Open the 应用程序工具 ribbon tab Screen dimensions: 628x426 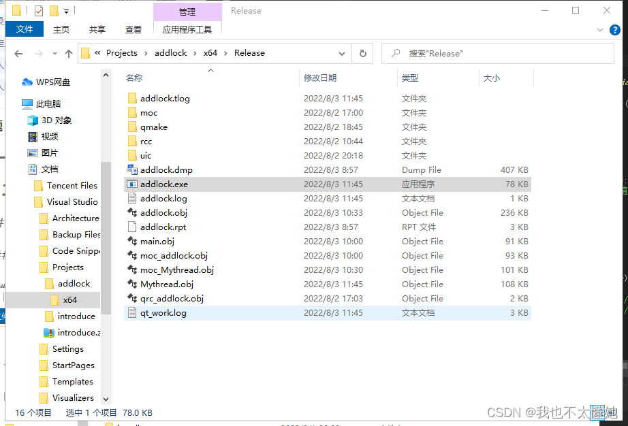click(187, 29)
